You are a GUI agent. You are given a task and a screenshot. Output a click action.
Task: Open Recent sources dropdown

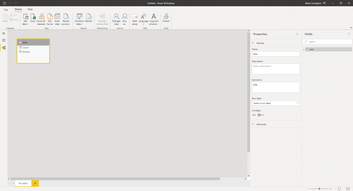pos(66,19)
